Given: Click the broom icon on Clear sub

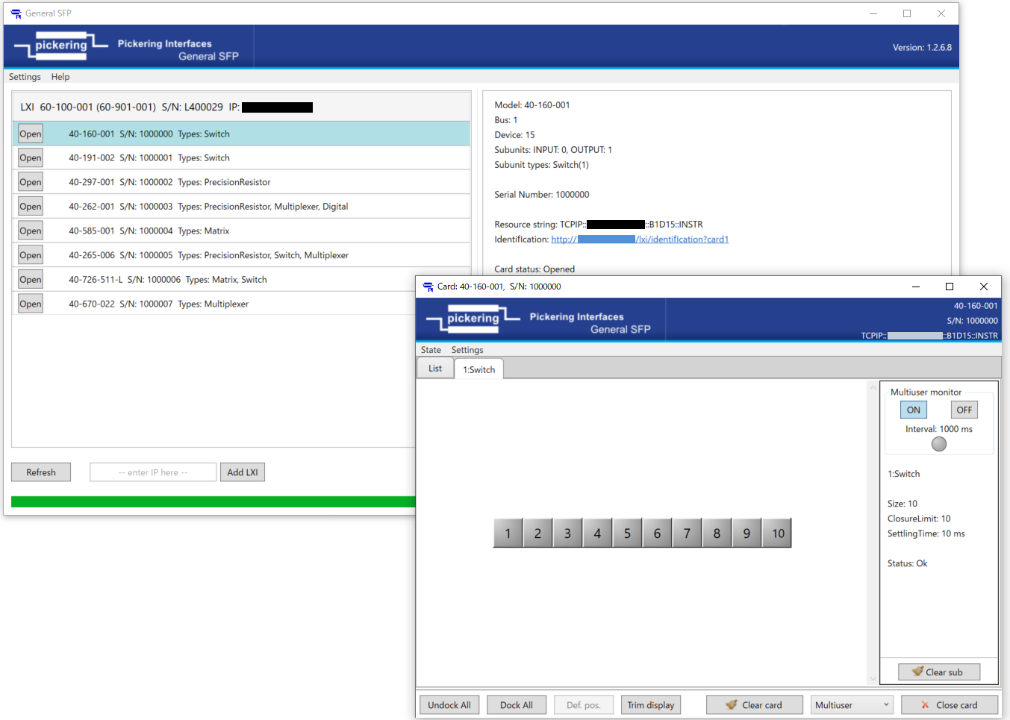Looking at the screenshot, I should coord(917,672).
